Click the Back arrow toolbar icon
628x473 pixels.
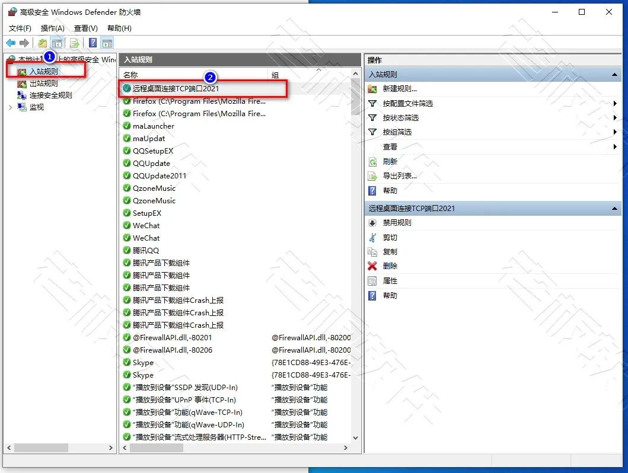point(11,43)
